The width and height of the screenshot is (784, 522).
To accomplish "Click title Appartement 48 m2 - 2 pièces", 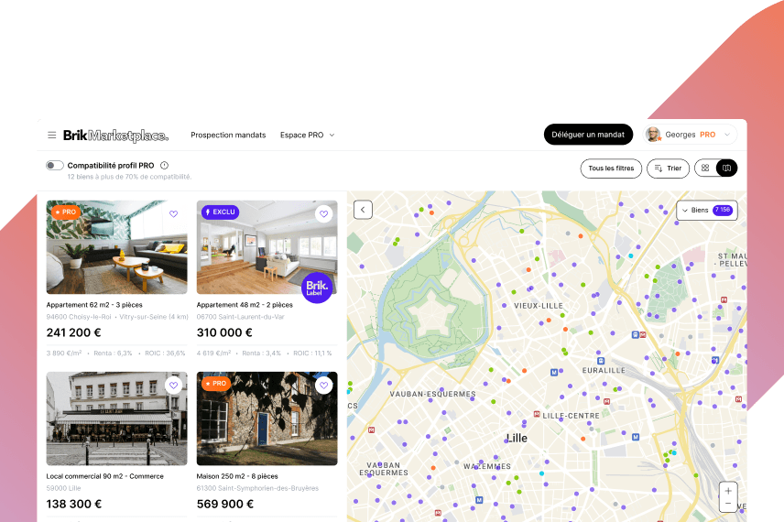I will (x=245, y=305).
